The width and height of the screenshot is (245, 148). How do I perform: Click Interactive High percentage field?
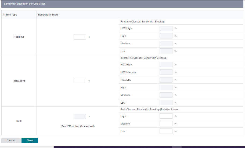pos(166,87)
